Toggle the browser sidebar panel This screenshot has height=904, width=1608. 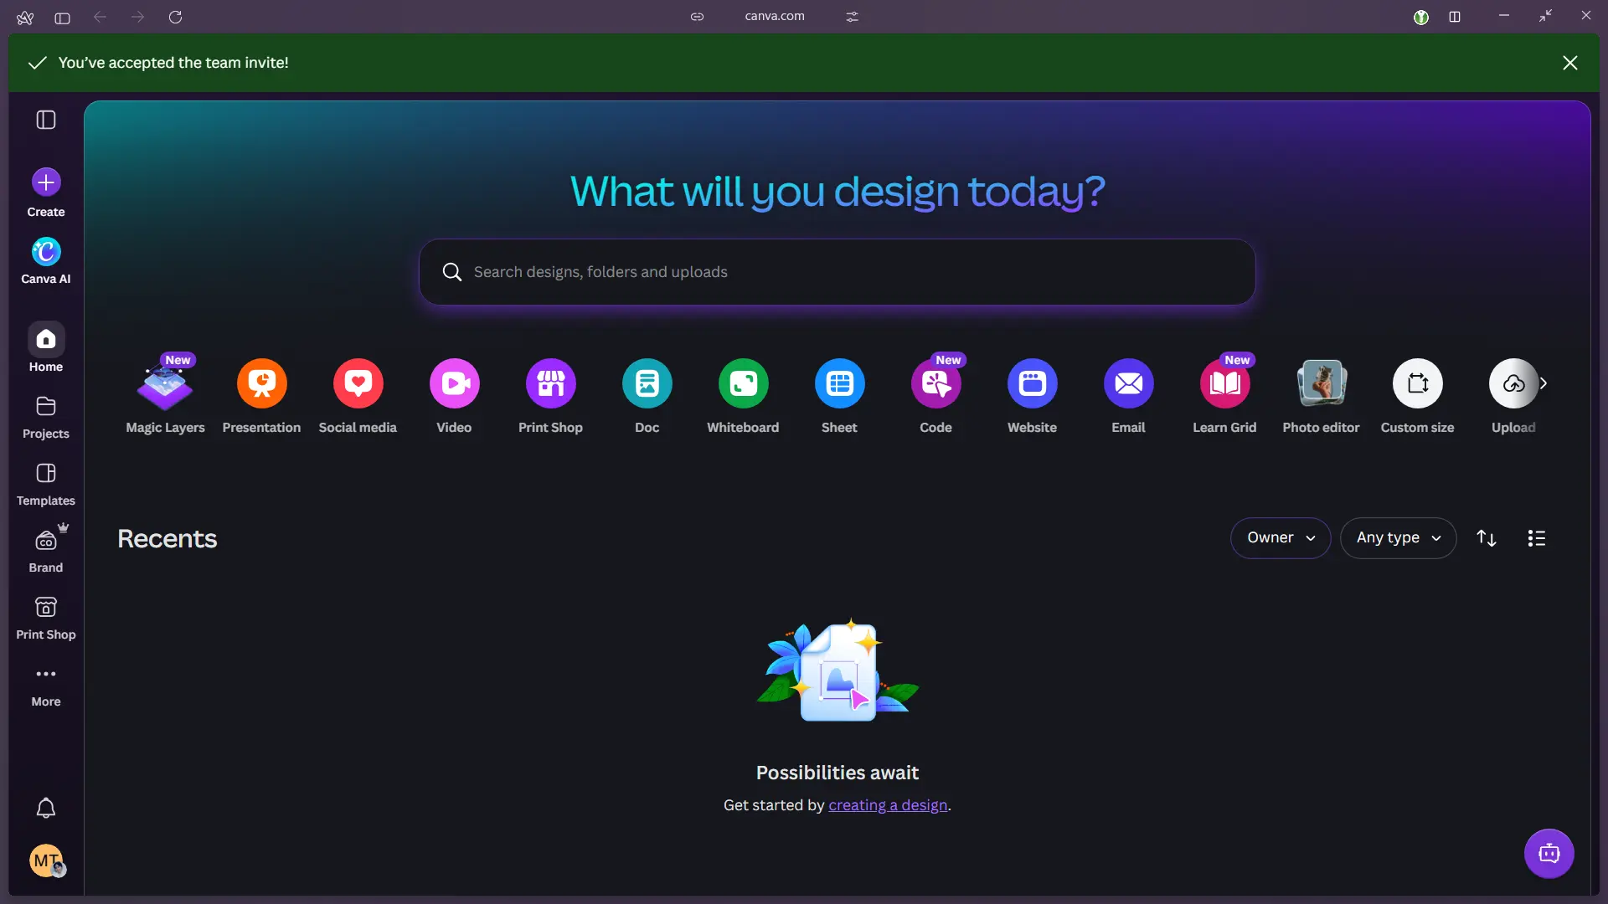pos(62,18)
